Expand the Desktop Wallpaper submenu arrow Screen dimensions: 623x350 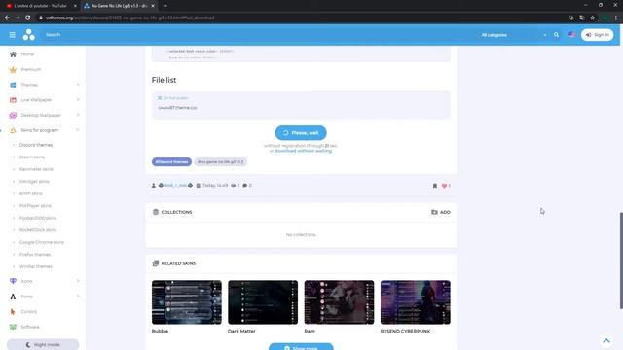coord(78,115)
